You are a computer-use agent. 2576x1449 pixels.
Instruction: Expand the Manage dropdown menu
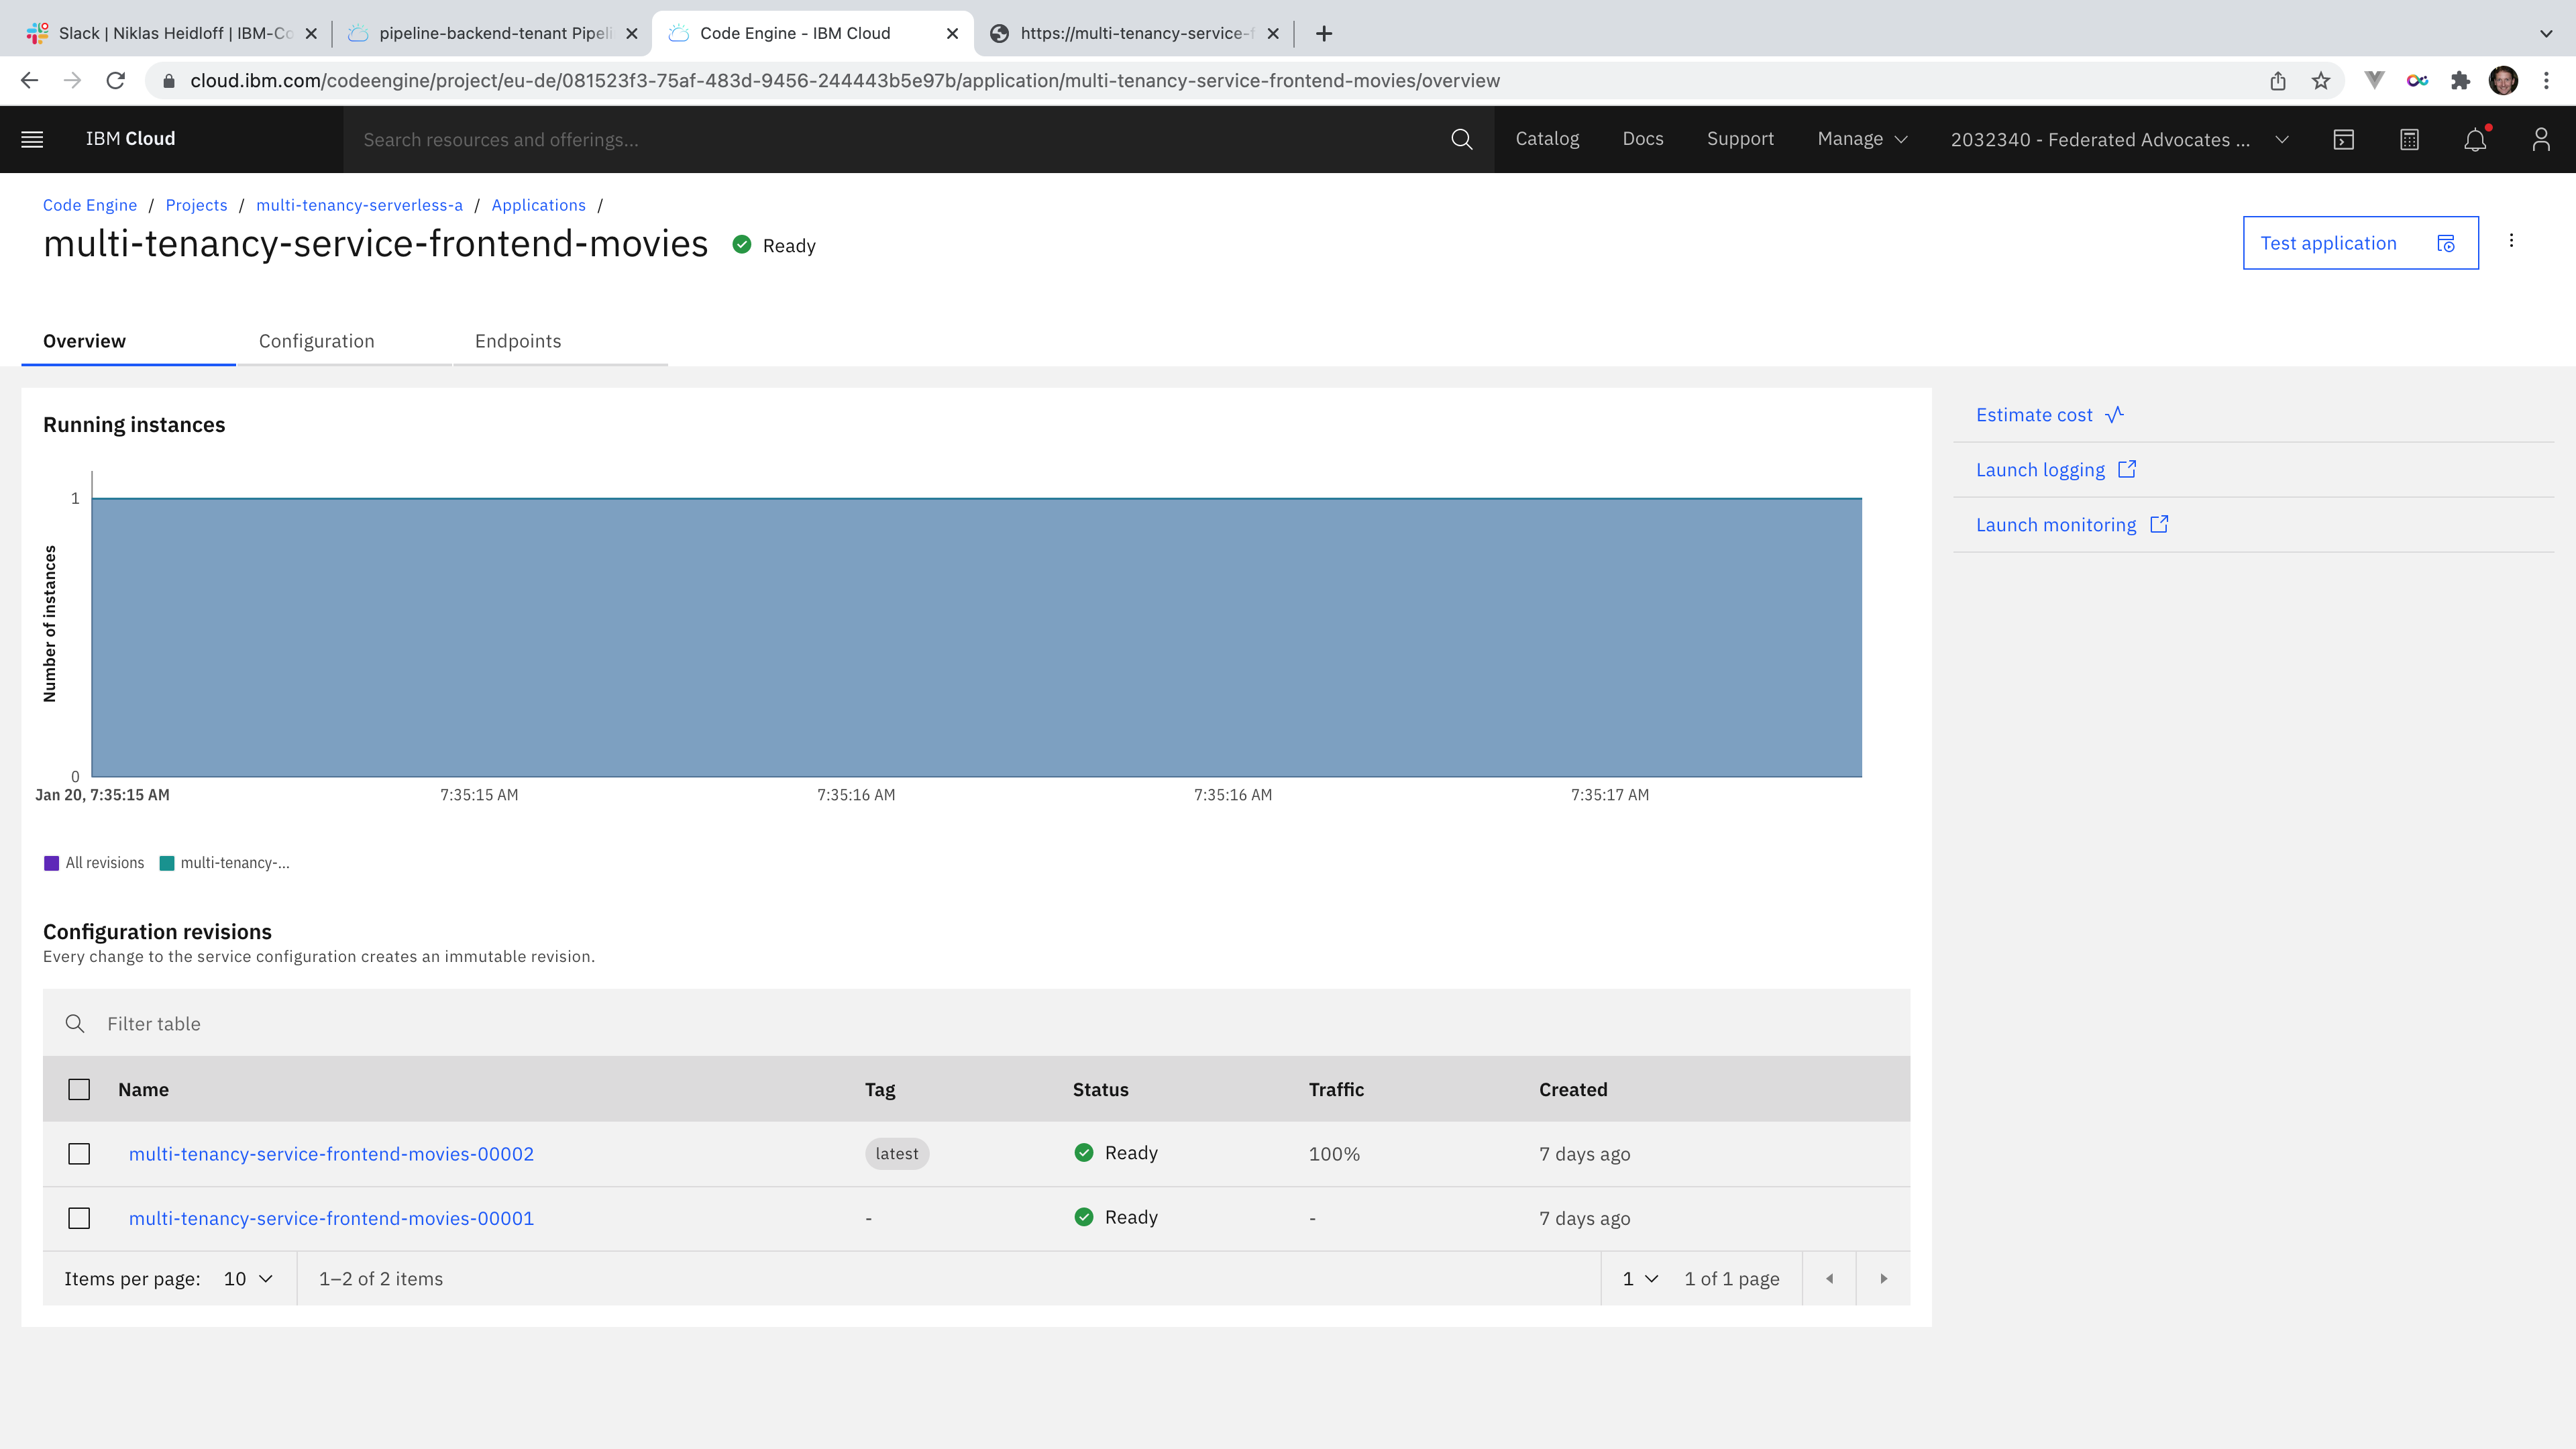(x=1862, y=139)
